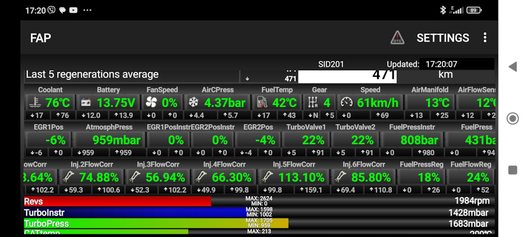Viewport: 527px width, 237px height.
Task: Tap the Battery voltage icon
Action: [x=86, y=103]
